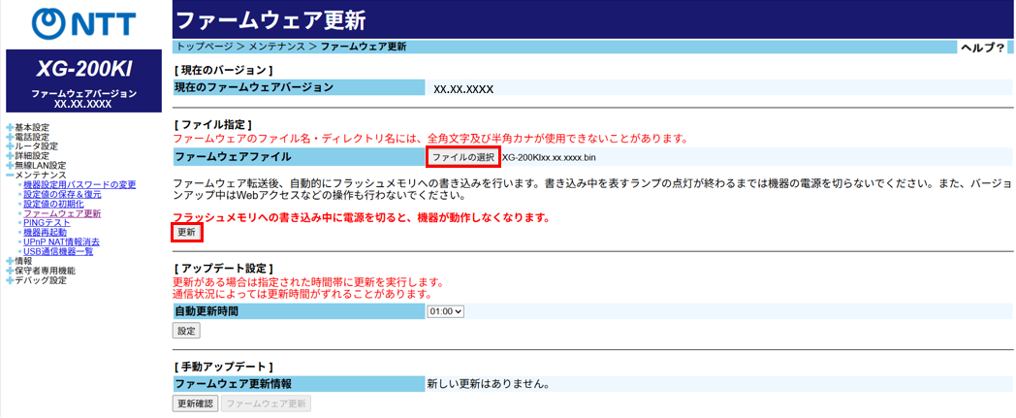The image size is (1016, 418).
Task: Go to 設定値の保存＆復元 link
Action: pyautogui.click(x=62, y=194)
